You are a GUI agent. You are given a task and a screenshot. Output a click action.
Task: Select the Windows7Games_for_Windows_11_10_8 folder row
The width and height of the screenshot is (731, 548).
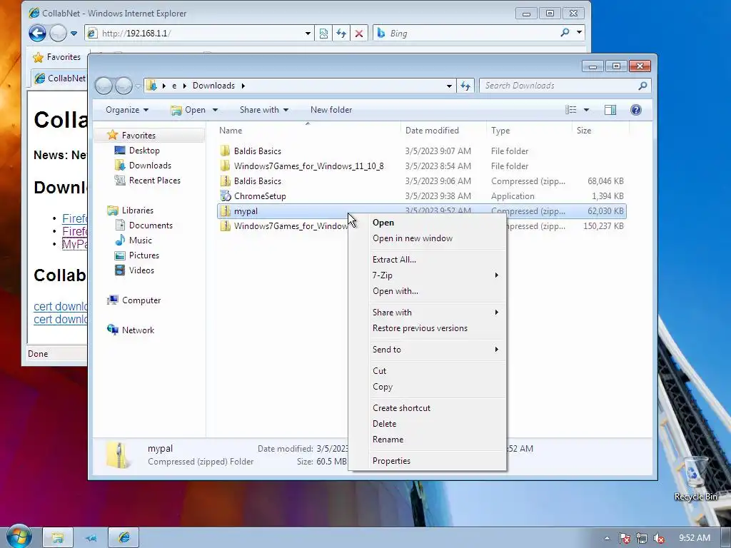point(421,166)
